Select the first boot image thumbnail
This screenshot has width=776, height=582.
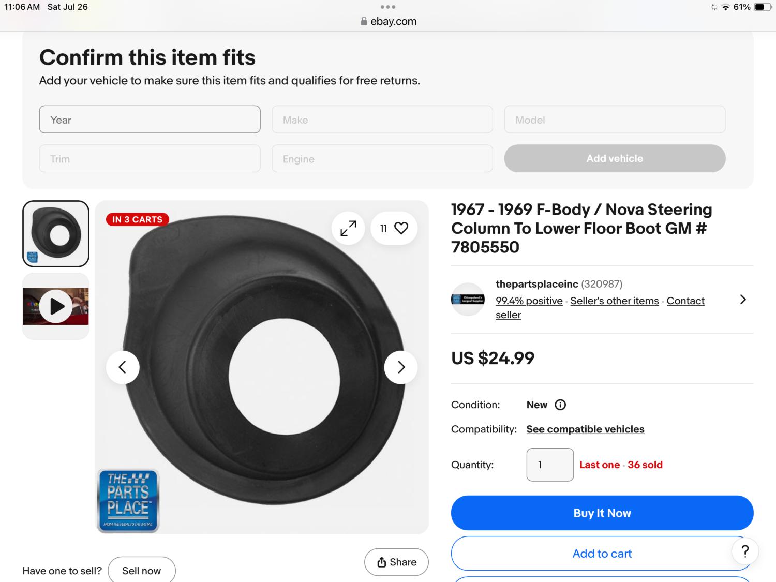56,234
